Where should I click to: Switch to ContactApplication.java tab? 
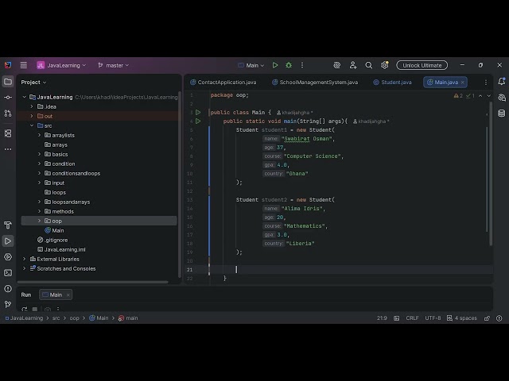[223, 83]
